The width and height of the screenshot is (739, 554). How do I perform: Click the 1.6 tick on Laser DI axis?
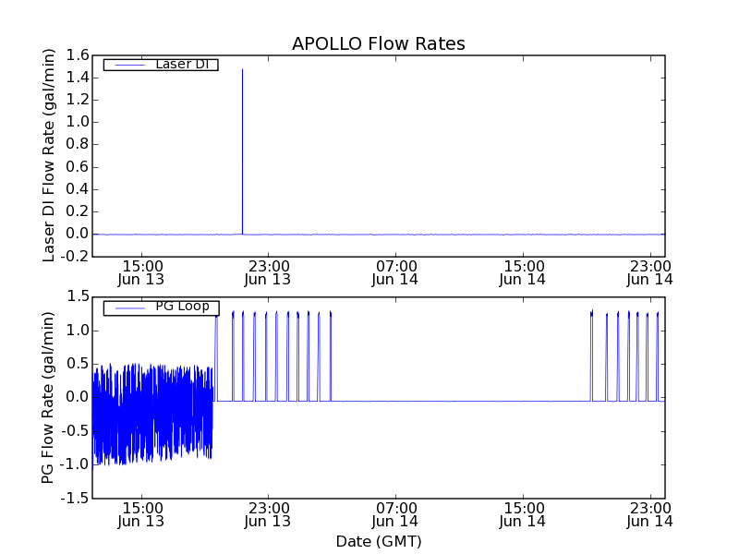(78, 55)
